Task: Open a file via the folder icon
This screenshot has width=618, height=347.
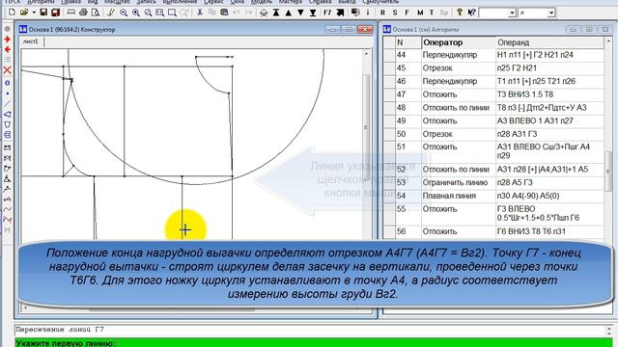Action: point(24,13)
